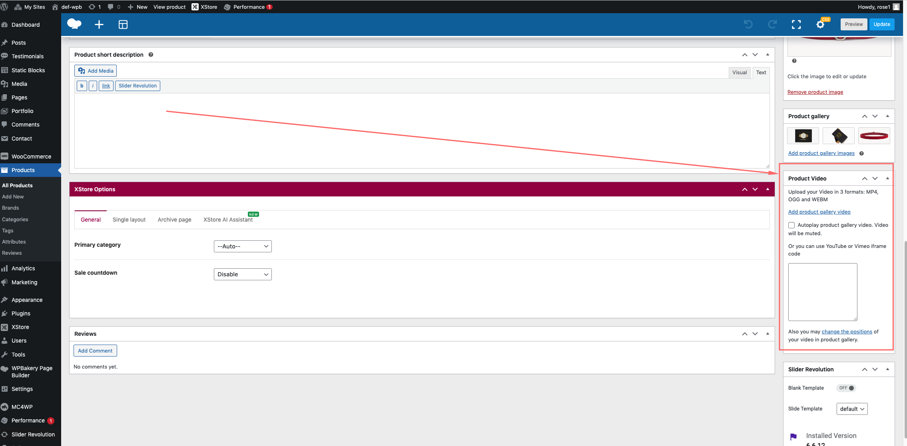Open XStore AI Assistant tab

[228, 220]
